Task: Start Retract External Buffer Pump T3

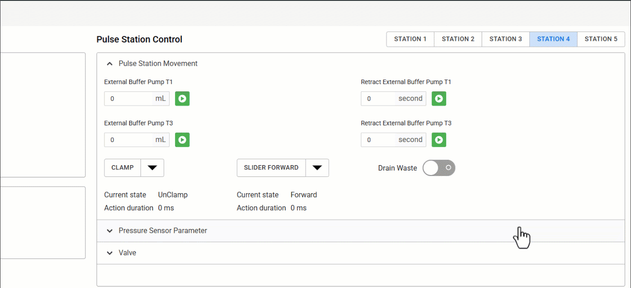Action: coord(439,140)
